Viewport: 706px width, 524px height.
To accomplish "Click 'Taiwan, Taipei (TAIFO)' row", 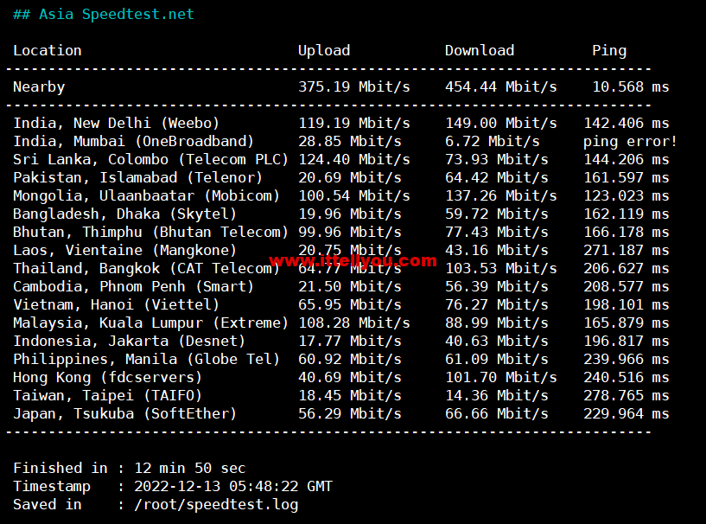I will (x=108, y=395).
